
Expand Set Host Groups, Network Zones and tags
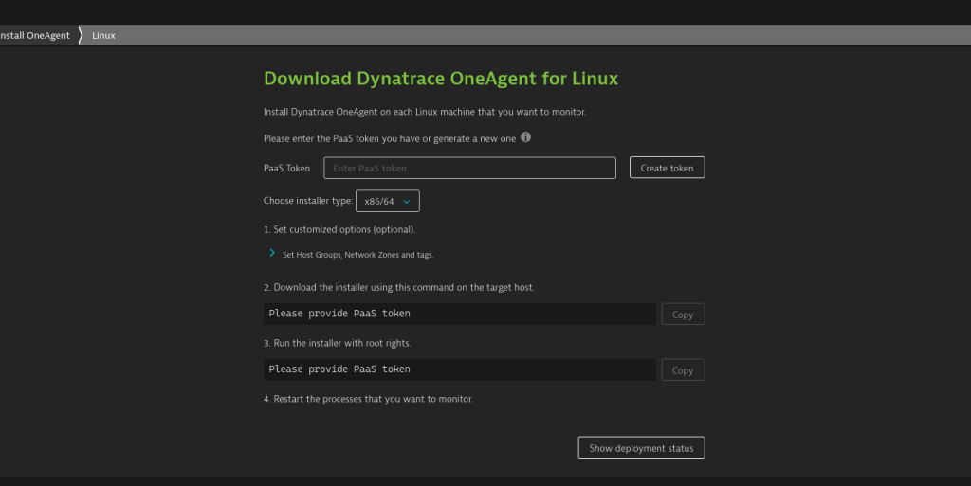[x=351, y=254]
